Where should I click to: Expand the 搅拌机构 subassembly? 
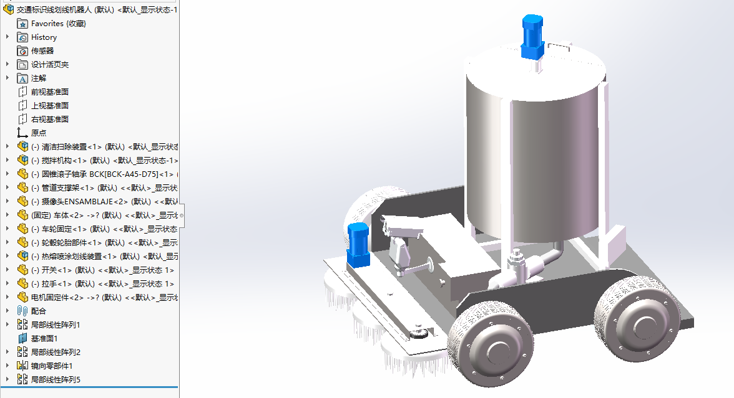(7, 159)
